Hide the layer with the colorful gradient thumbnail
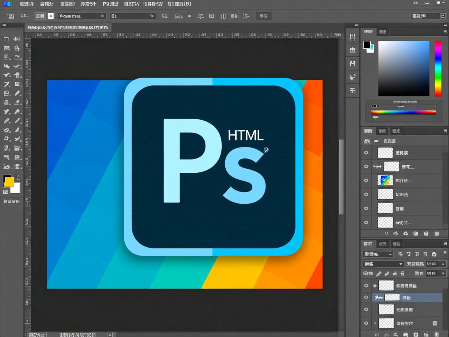 tap(366, 181)
